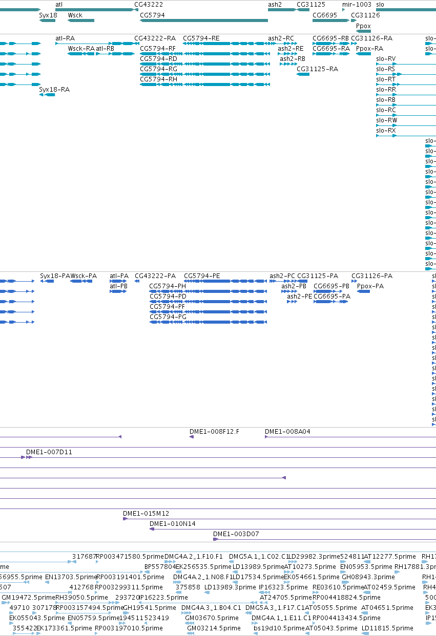The image size is (436, 636).
Task: Select EST label LD11815.5prime
Action: [x=387, y=628]
